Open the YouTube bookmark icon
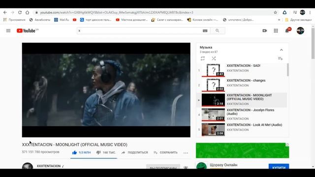The height and width of the screenshot is (177, 315). pyautogui.click(x=74, y=20)
